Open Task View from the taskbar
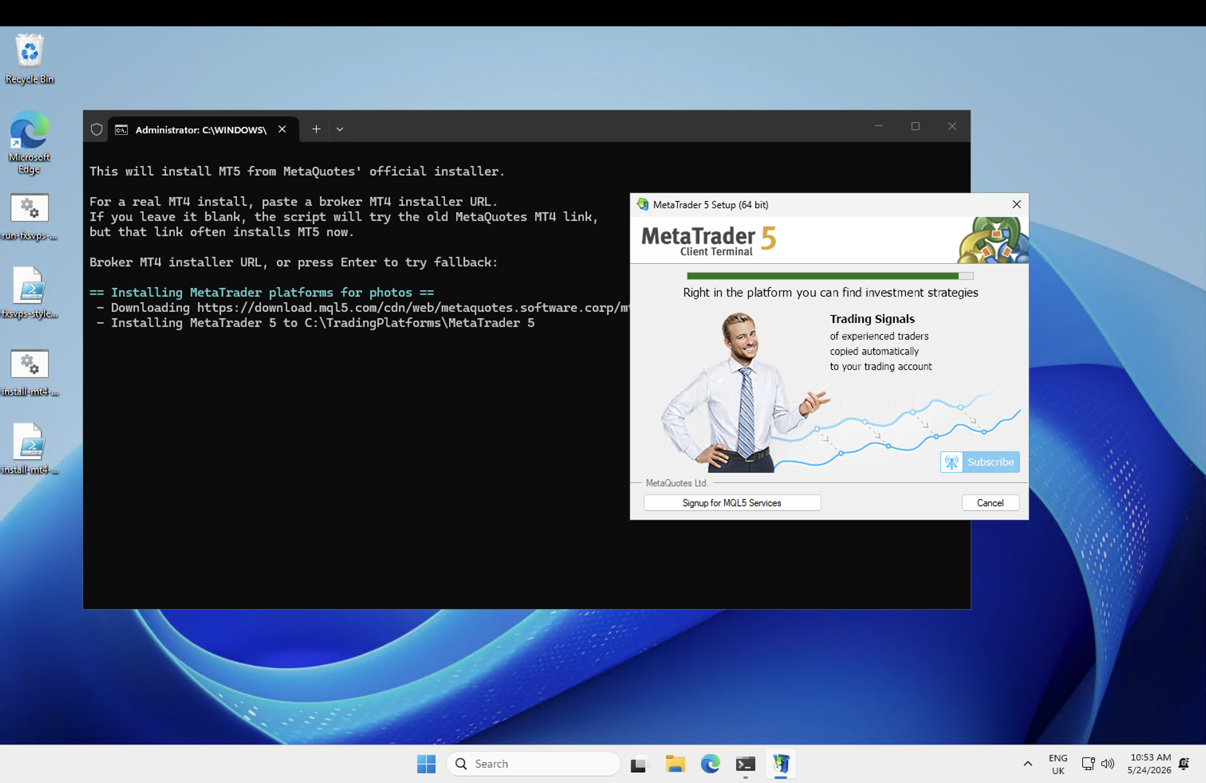 (638, 764)
